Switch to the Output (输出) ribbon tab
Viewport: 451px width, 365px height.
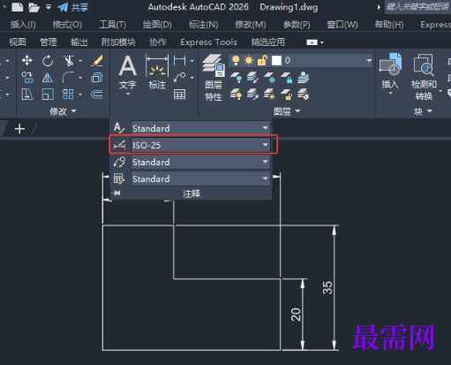(79, 42)
